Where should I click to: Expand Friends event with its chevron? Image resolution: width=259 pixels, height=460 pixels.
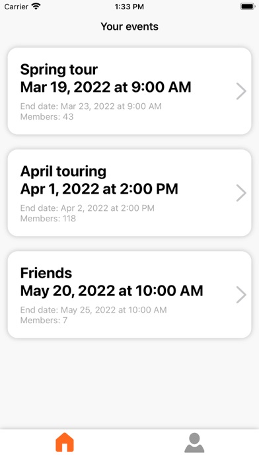pos(241,295)
